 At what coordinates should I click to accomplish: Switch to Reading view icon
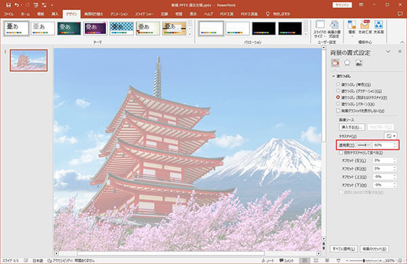click(x=327, y=261)
